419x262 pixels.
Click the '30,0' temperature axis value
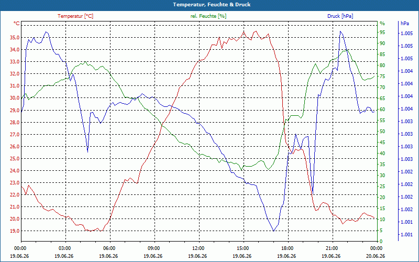(15, 98)
